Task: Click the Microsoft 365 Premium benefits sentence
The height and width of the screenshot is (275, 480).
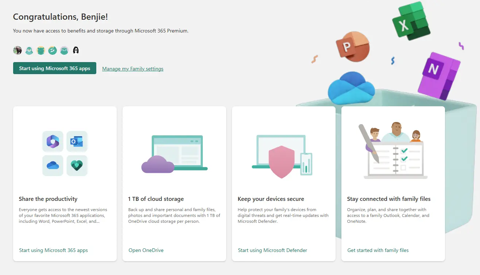Action: 101,31
